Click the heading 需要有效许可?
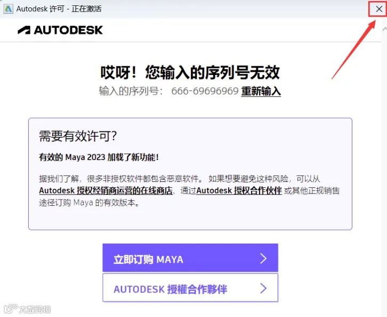 [x=78, y=136]
